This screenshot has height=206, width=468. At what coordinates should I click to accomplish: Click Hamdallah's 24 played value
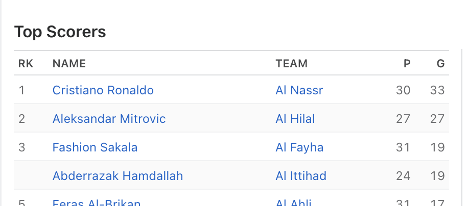point(403,176)
